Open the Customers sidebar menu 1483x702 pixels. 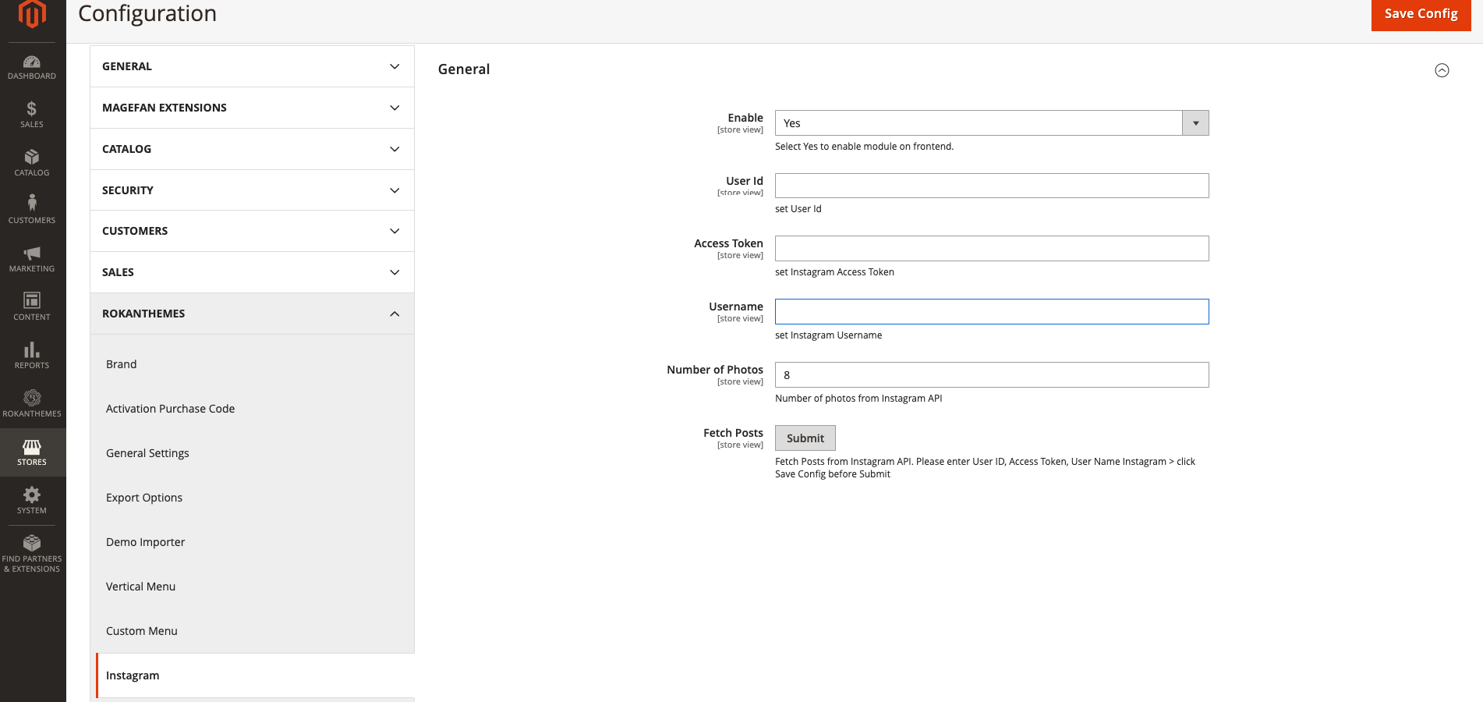pos(32,211)
